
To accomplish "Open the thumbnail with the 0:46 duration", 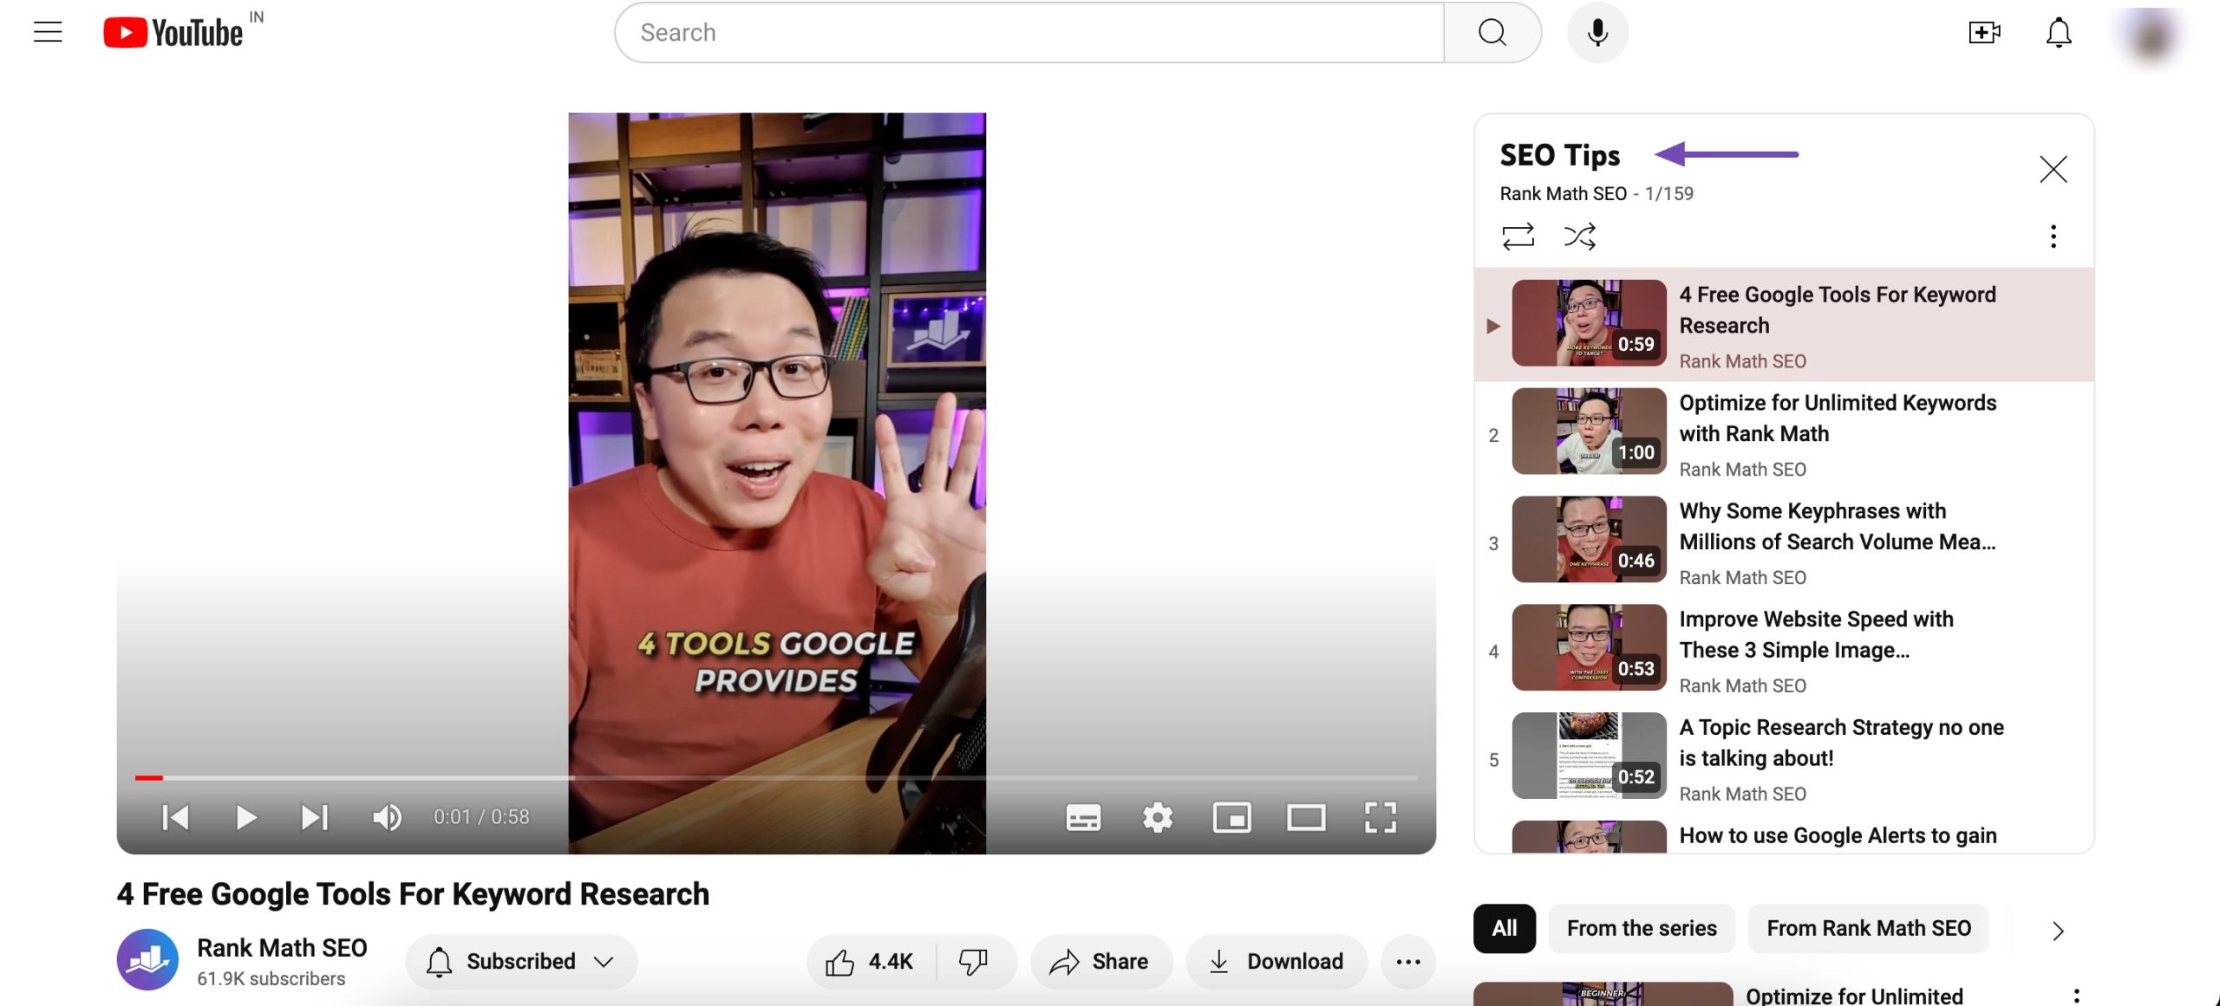I will tap(1589, 539).
